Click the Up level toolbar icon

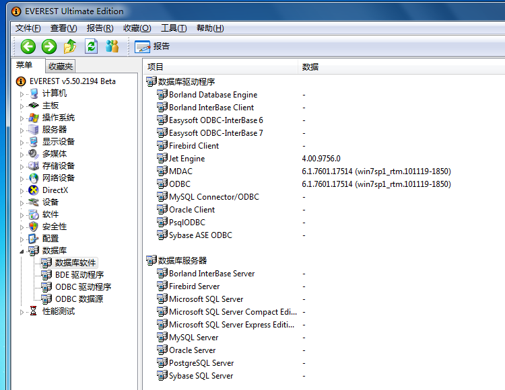click(70, 46)
